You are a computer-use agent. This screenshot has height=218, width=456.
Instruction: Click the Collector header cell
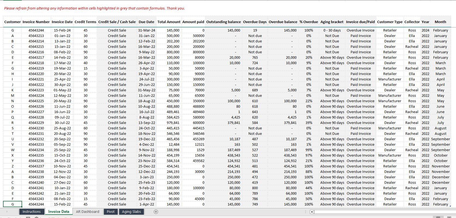pos(412,22)
